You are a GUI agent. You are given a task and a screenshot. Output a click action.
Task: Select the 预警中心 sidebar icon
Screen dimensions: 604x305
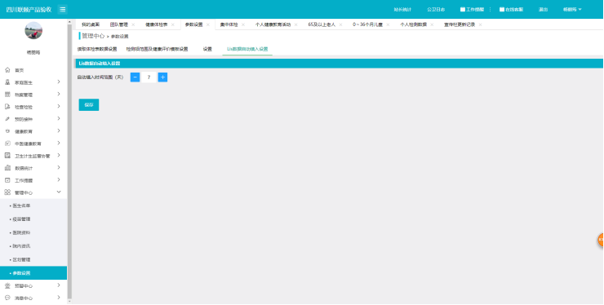click(7, 285)
